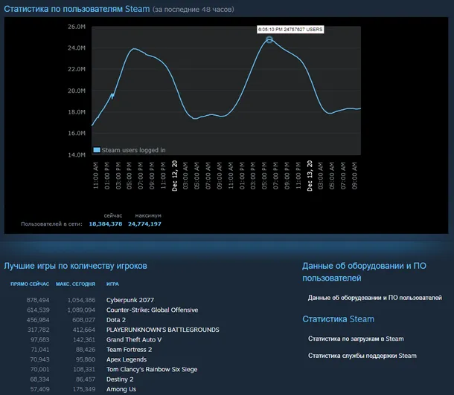Click the 14.0M y-axis label
454x395 pixels.
pyautogui.click(x=77, y=154)
